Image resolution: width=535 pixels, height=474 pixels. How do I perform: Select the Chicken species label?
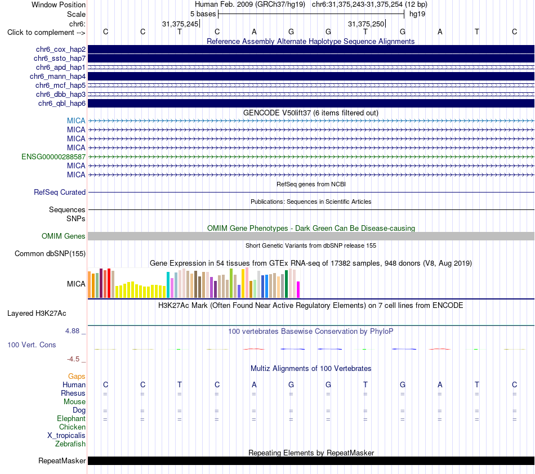(72, 427)
